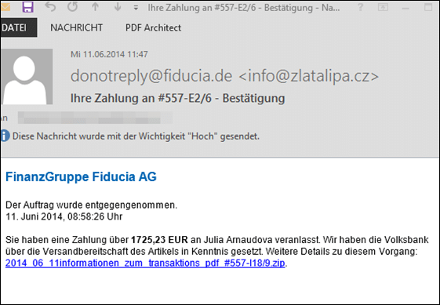
Task: Click the Undo arrow in quick access toolbar
Action: click(50, 7)
